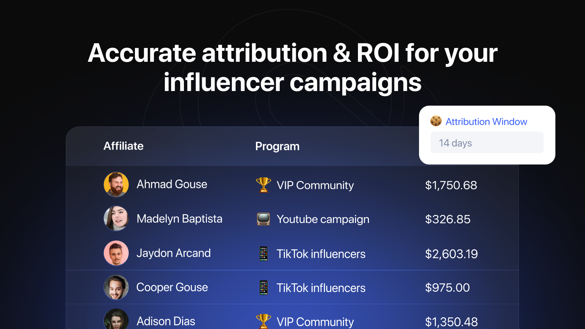
Task: Click Jaydon Arcand's circular thumbnail
Action: pyautogui.click(x=116, y=253)
